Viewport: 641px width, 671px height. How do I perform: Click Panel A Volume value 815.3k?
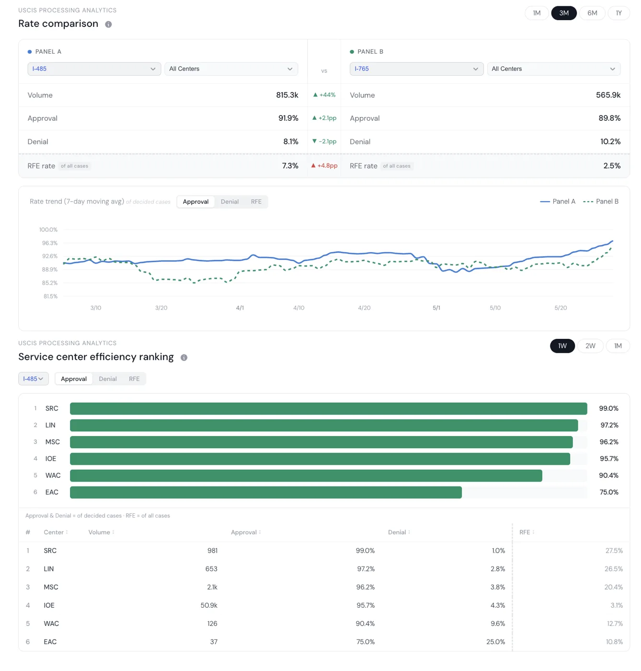pyautogui.click(x=287, y=95)
